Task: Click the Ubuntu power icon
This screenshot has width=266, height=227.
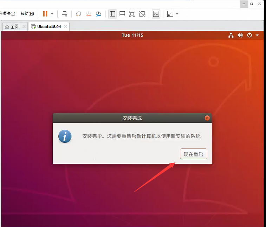Action: (x=249, y=35)
